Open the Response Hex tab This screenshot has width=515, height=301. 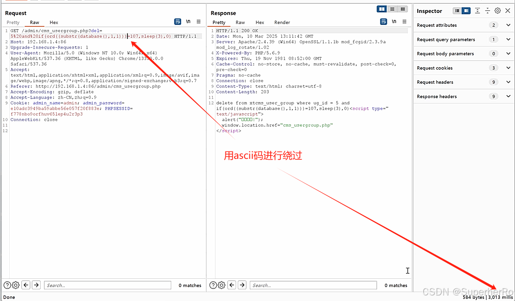click(x=260, y=22)
